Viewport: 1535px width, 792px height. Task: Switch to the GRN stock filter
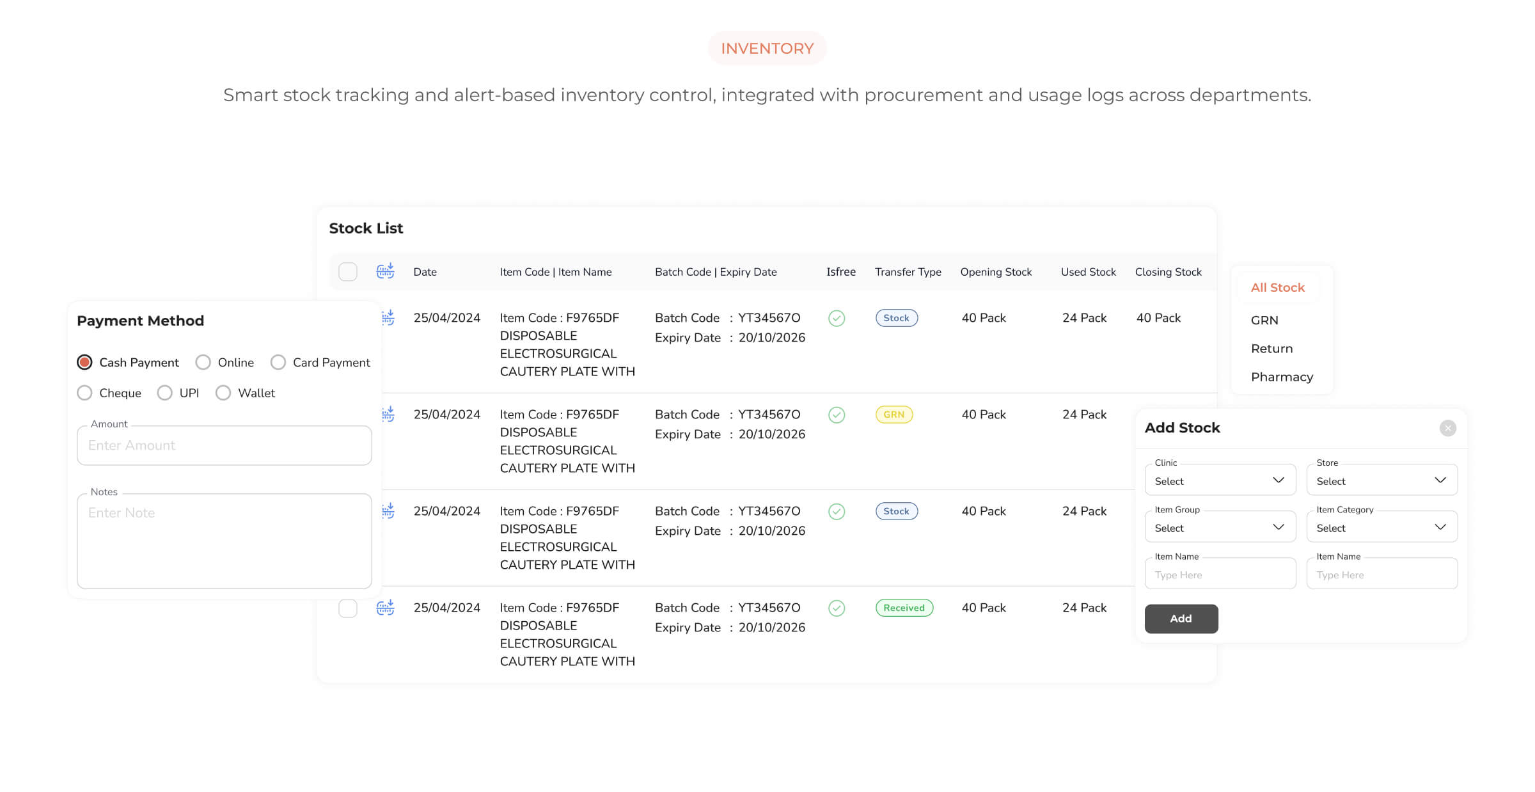point(1264,320)
